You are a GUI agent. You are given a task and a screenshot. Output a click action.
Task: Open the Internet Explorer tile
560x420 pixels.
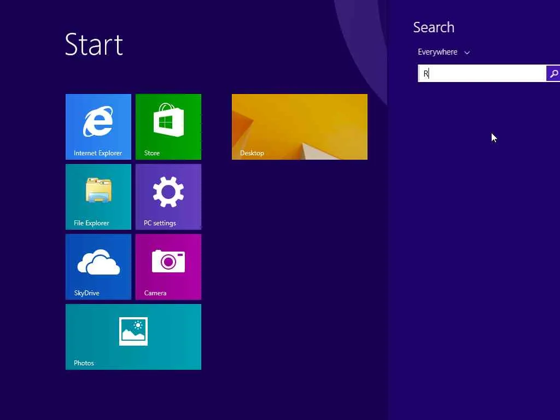pyautogui.click(x=98, y=127)
